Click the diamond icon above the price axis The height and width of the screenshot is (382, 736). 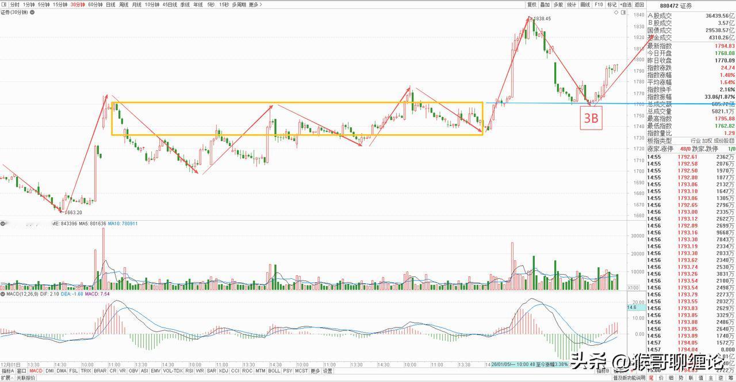[616, 12]
